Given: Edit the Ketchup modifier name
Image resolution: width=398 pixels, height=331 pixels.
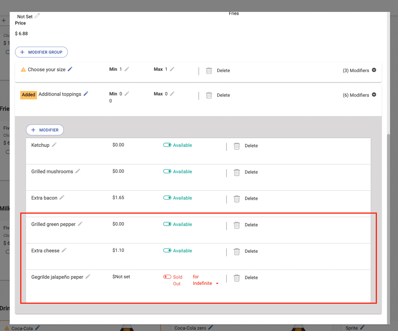Looking at the screenshot, I should click(54, 145).
